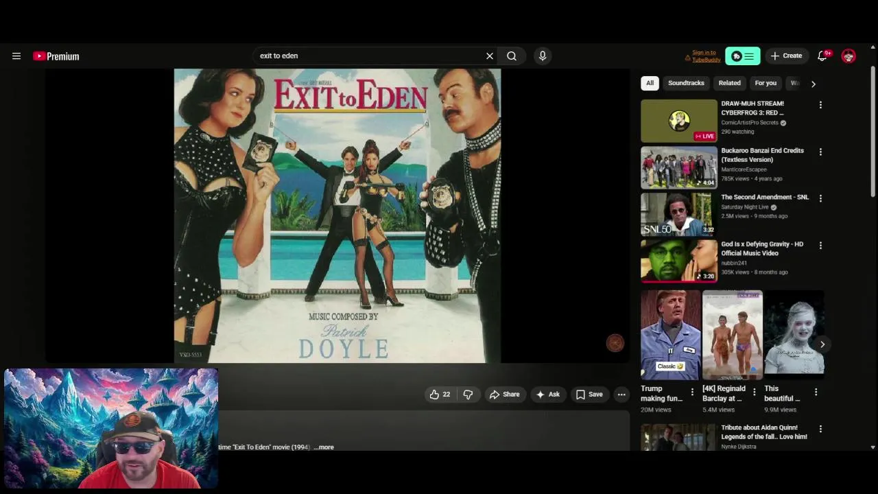Open options for Aidan Quinn tribute video

820,429
